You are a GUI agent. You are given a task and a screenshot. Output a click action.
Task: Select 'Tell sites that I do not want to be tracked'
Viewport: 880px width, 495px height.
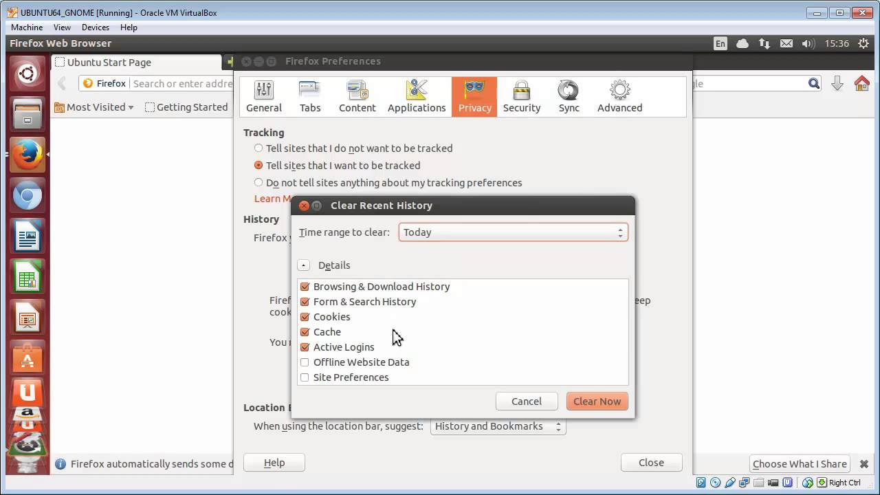[258, 148]
